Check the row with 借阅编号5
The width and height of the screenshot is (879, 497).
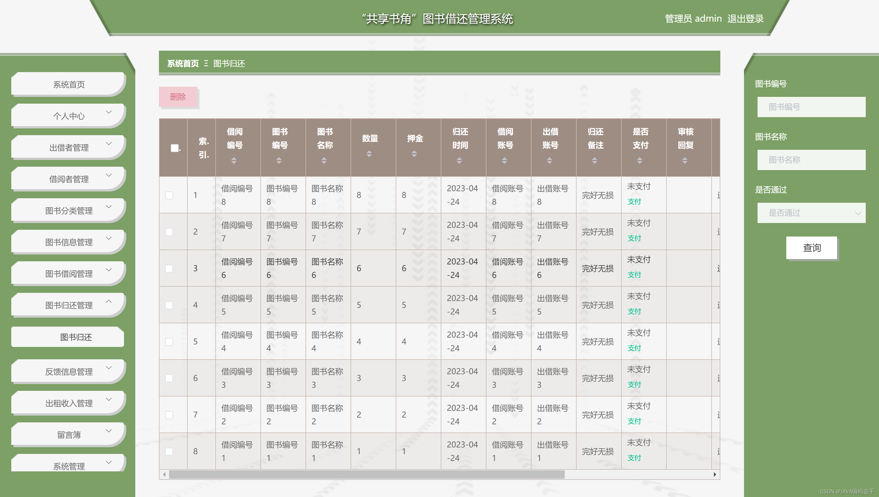(169, 305)
